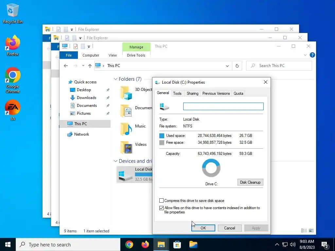
Task: Select the Music folder icon
Action: pos(126,129)
